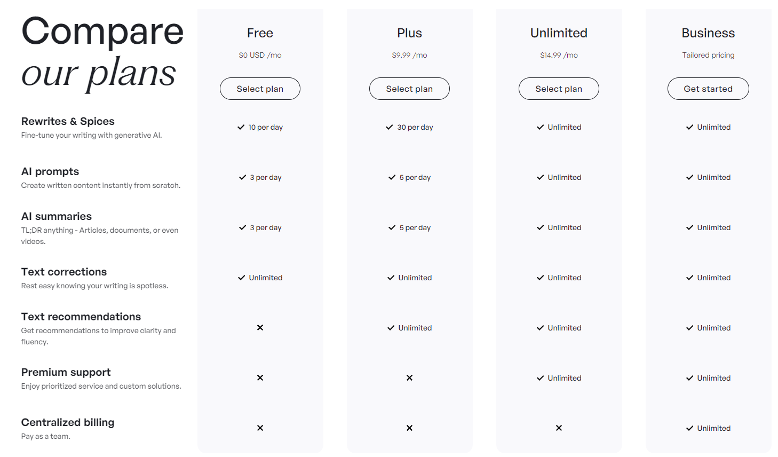This screenshot has width=778, height=457.
Task: Click the X icon for Centralized billing in Unlimited
Action: [559, 428]
